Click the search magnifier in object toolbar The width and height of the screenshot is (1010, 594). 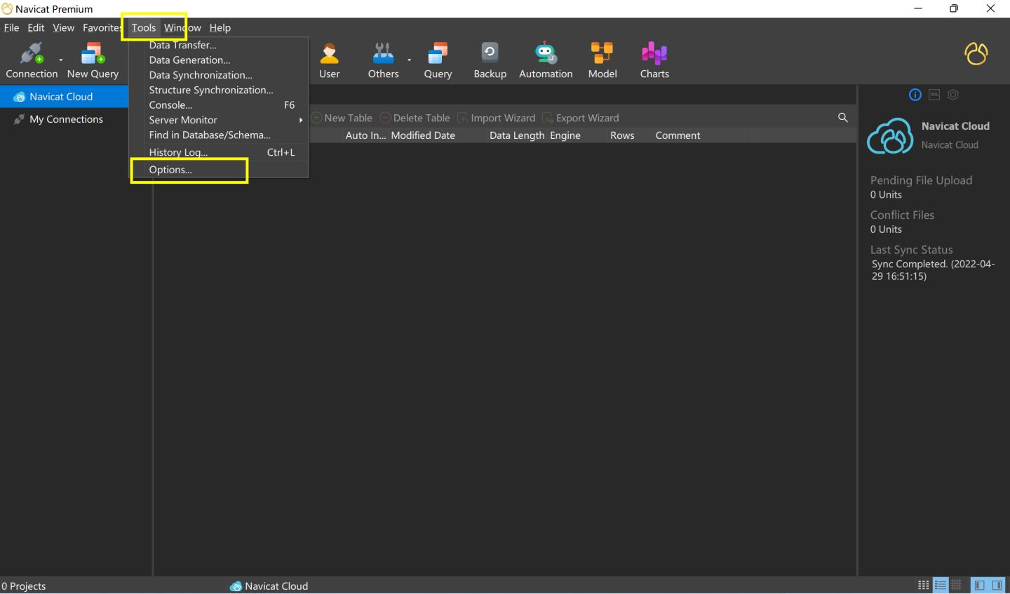843,118
